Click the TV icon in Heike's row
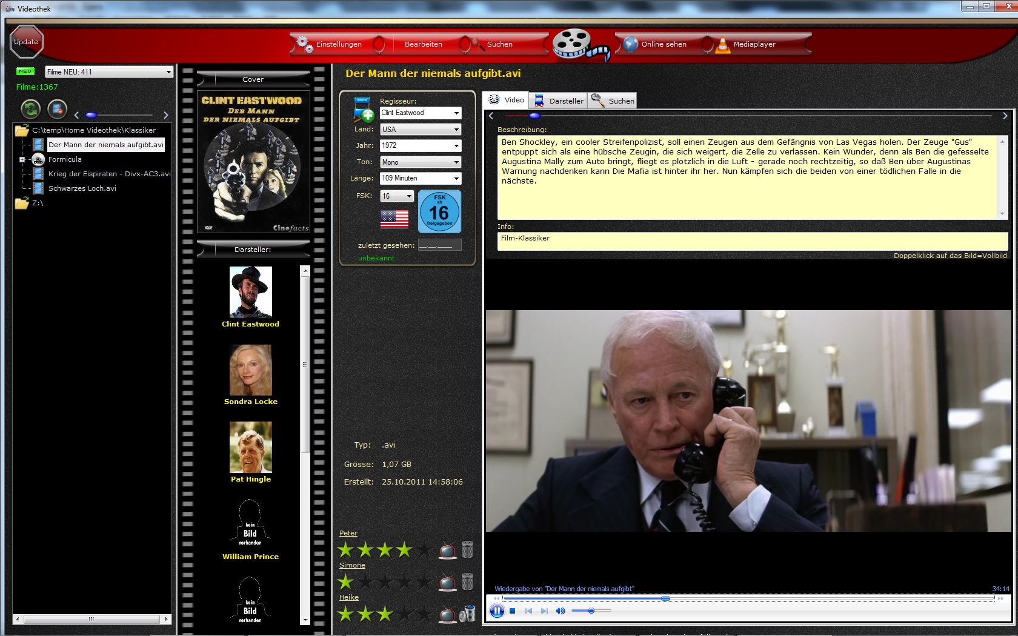Viewport: 1018px width, 636px height. [448, 614]
